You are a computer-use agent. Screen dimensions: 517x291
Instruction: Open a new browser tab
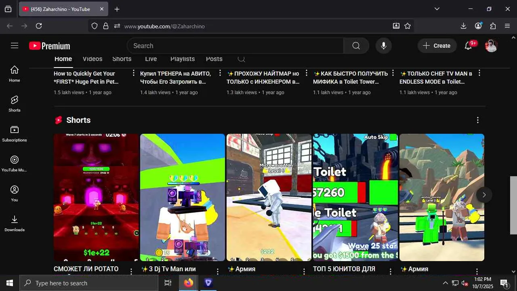(x=117, y=9)
